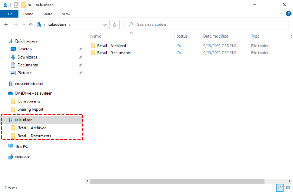Image resolution: width=293 pixels, height=192 pixels.
Task: Expand the ribbon using the chevron
Action: click(281, 14)
